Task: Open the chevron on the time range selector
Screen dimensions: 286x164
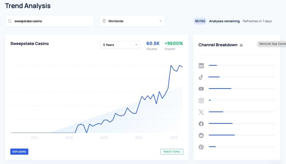Action: click(136, 45)
